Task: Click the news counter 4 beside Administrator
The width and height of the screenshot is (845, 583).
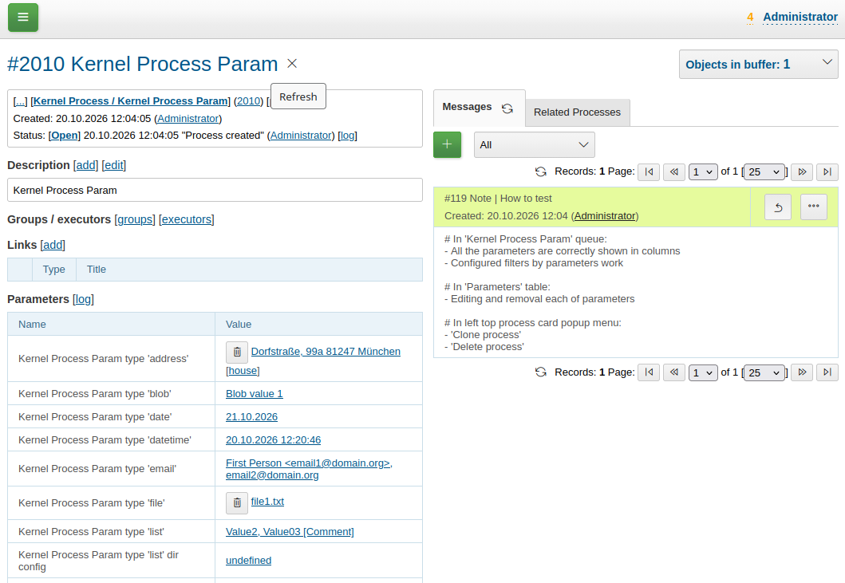Action: click(750, 18)
